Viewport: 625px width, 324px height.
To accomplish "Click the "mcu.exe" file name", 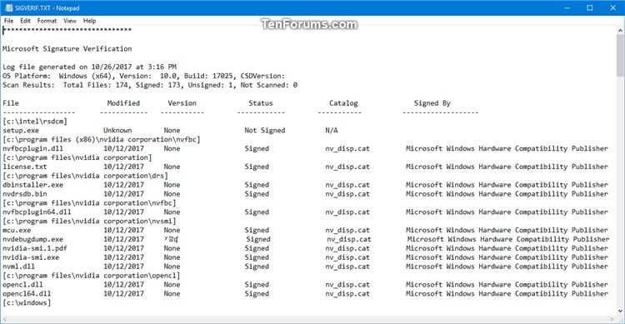I will [x=17, y=231].
